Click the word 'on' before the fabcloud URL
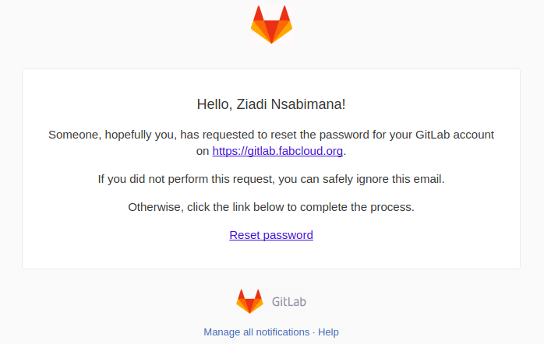Image resolution: width=544 pixels, height=344 pixels. coord(203,151)
